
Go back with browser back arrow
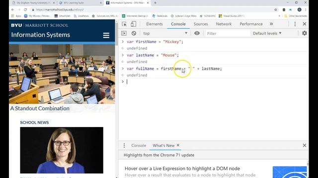click(x=12, y=9)
